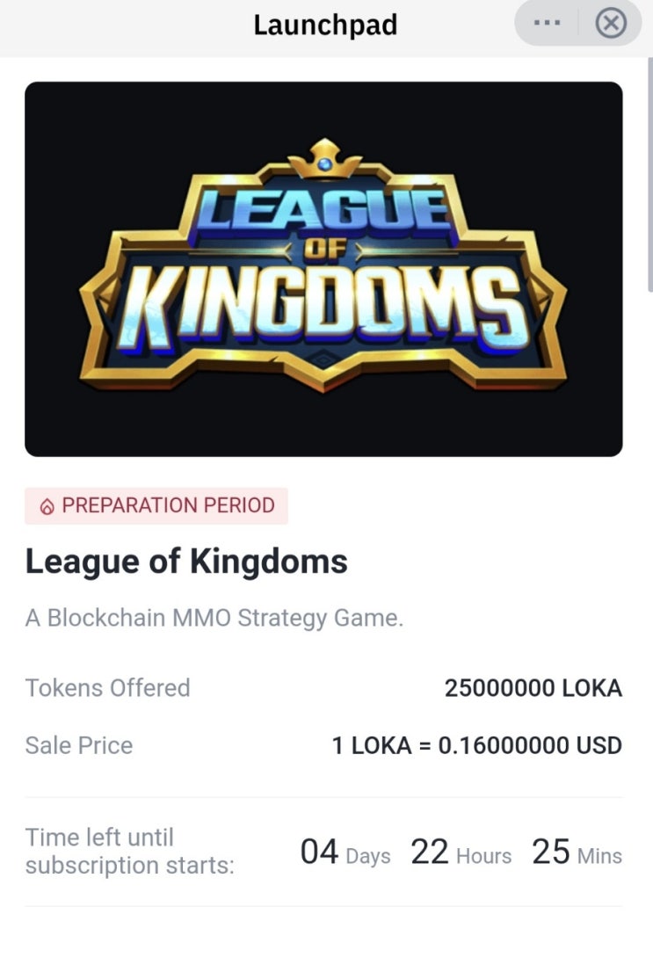The height and width of the screenshot is (965, 653).
Task: Select the Blockchain MMO Strategy Game description
Action: tap(214, 618)
